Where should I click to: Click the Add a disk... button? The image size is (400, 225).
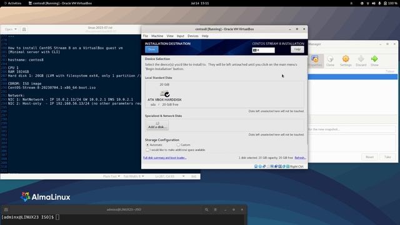157,125
